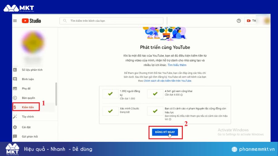Click the Tùy chỉnh magic wand icon
This screenshot has width=278, height=156.
point(15,117)
